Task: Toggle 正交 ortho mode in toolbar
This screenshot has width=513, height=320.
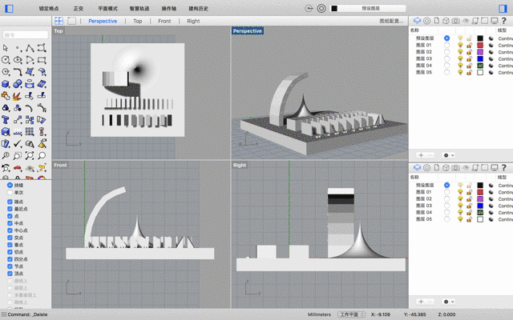Action: [x=79, y=9]
